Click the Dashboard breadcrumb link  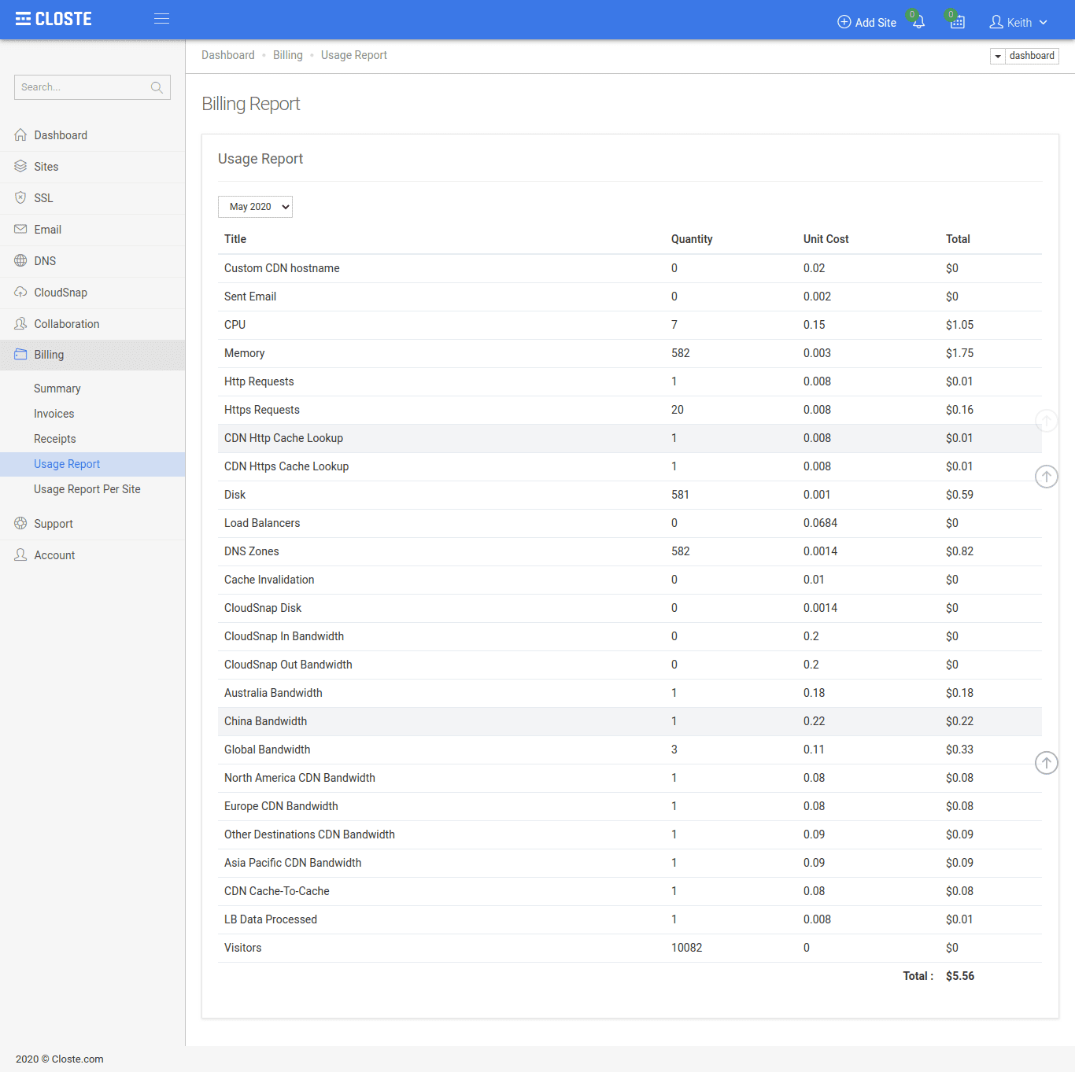coord(228,55)
